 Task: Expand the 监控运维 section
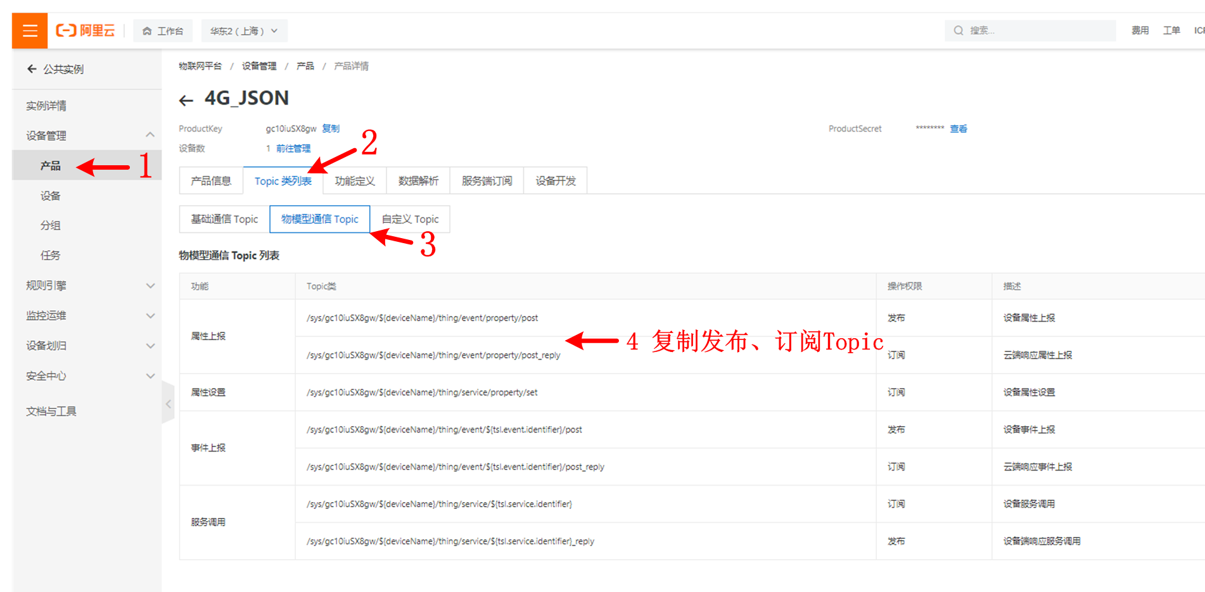coord(150,315)
